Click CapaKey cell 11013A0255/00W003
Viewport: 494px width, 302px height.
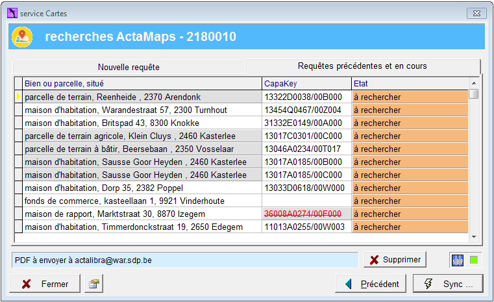306,227
